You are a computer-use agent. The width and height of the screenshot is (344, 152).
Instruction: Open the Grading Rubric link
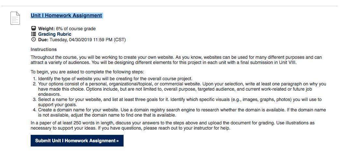pyautogui.click(x=55, y=34)
